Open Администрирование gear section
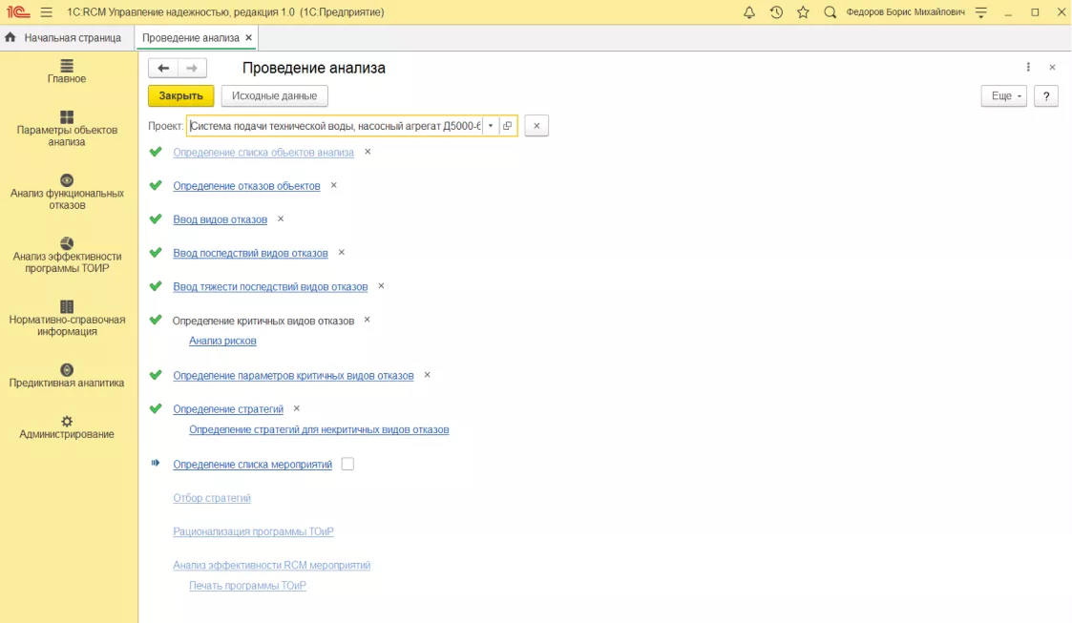This screenshot has height=623, width=1072. (x=66, y=427)
